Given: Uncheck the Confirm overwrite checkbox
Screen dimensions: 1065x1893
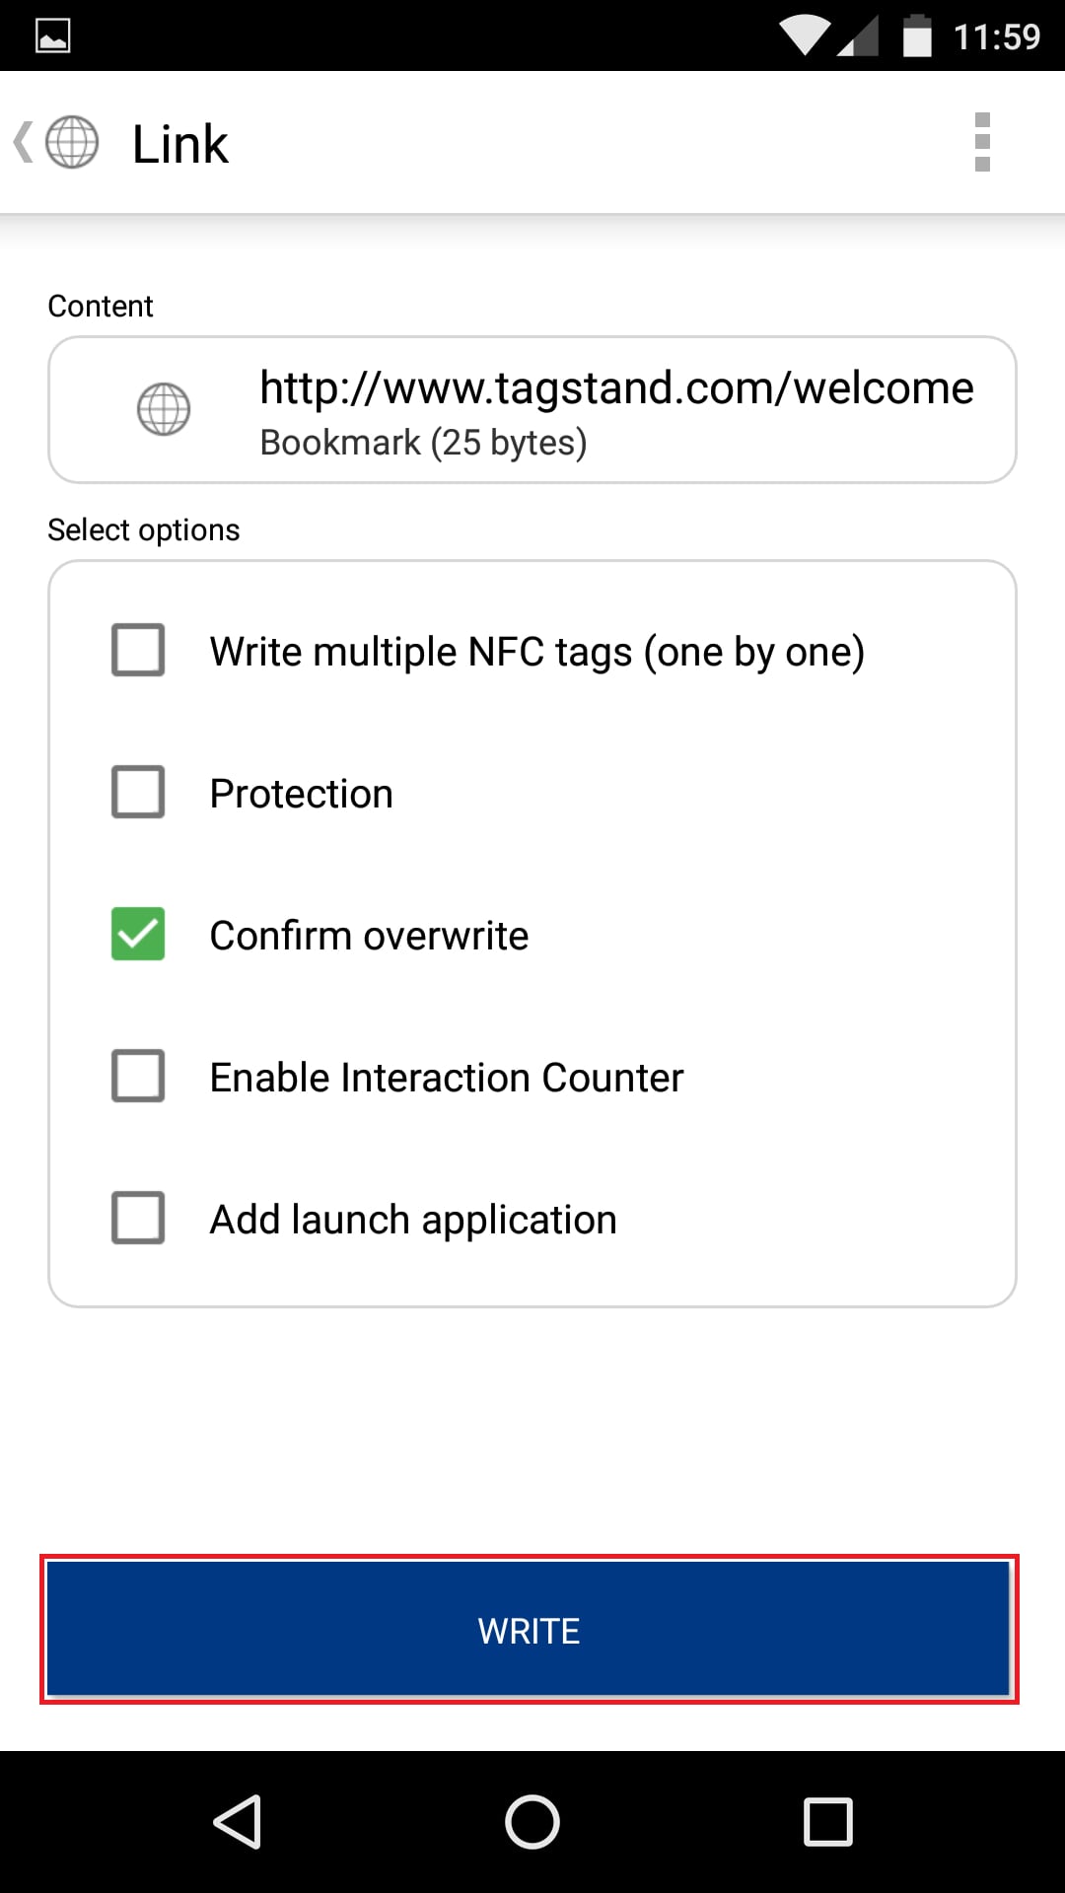Looking at the screenshot, I should click(138, 934).
